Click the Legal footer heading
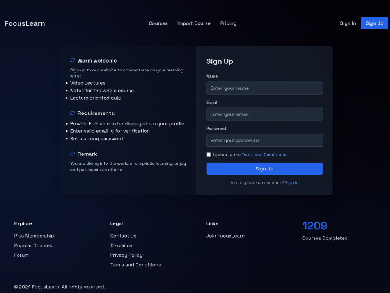Image resolution: width=390 pixels, height=293 pixels. coord(116,224)
